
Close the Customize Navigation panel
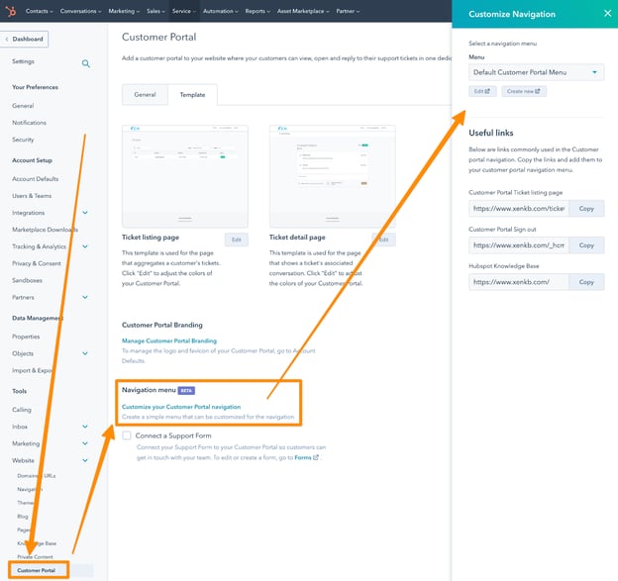click(x=607, y=14)
